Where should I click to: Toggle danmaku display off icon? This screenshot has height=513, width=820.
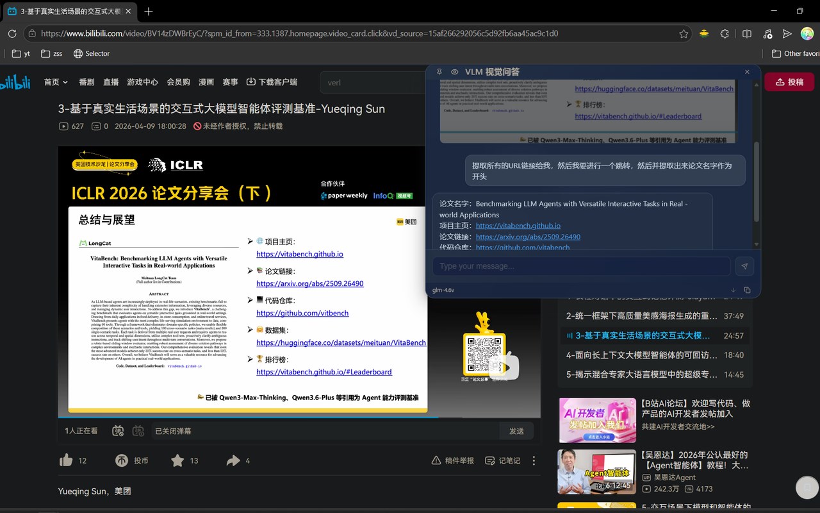coord(118,431)
